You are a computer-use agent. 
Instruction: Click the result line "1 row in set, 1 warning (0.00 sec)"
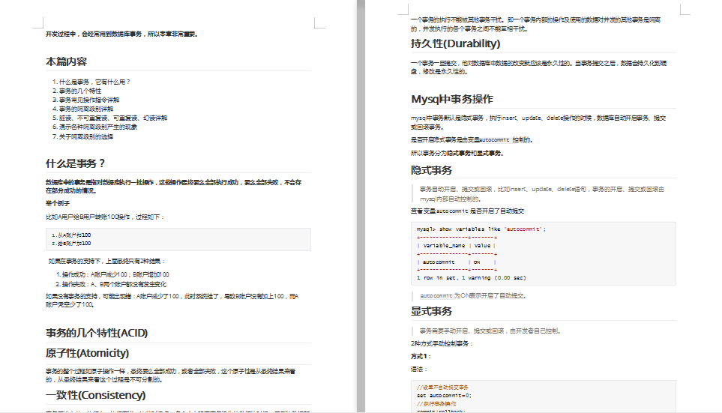point(472,277)
